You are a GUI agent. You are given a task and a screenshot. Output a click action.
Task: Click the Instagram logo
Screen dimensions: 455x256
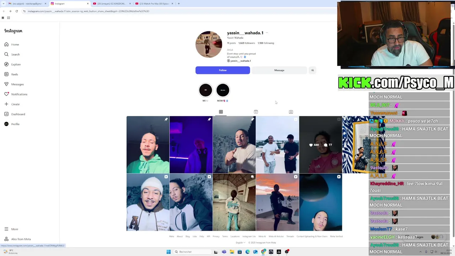(x=13, y=31)
